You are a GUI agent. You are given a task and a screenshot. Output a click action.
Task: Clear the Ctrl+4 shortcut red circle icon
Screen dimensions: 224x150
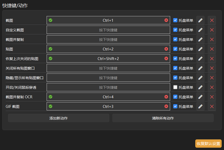click(x=166, y=97)
